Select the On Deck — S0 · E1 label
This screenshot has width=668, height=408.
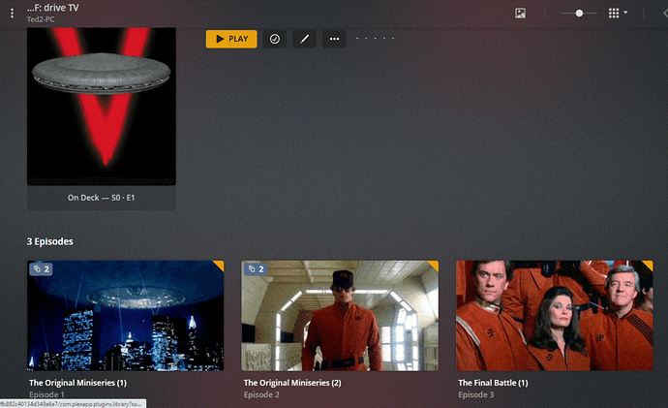[101, 198]
